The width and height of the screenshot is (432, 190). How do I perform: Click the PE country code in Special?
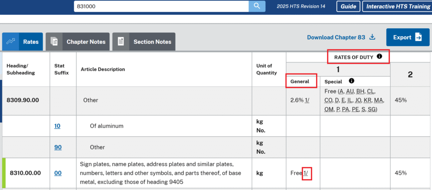tap(356, 109)
